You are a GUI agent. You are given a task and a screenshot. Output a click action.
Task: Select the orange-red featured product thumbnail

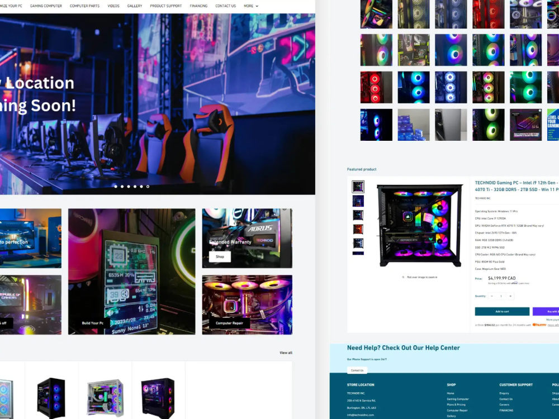(358, 229)
